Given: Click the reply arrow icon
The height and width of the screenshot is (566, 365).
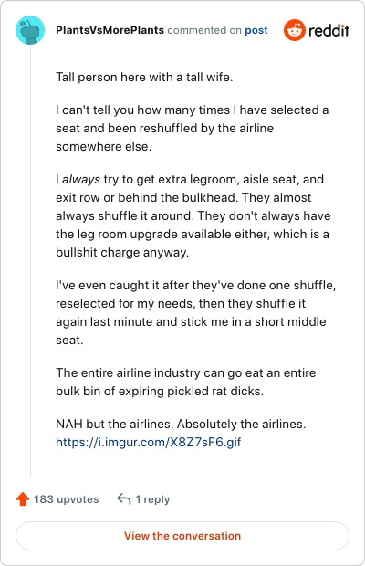Looking at the screenshot, I should point(124,498).
